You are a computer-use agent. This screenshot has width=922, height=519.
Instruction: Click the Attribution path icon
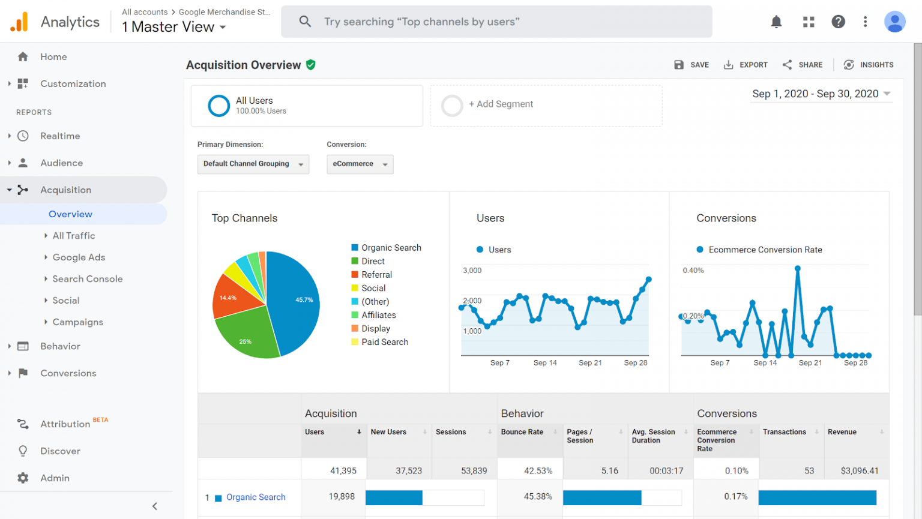23,424
